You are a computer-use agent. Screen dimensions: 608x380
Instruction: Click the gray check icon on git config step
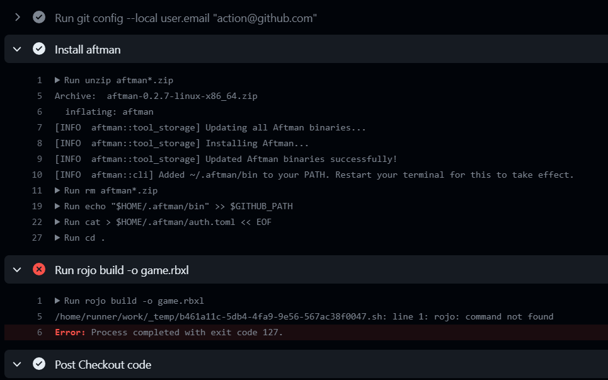click(x=38, y=18)
